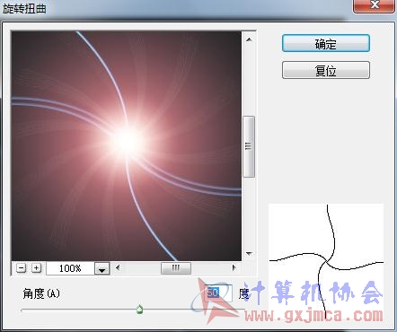Click angle slider track at left end
This screenshot has height=332, width=397.
coord(22,310)
